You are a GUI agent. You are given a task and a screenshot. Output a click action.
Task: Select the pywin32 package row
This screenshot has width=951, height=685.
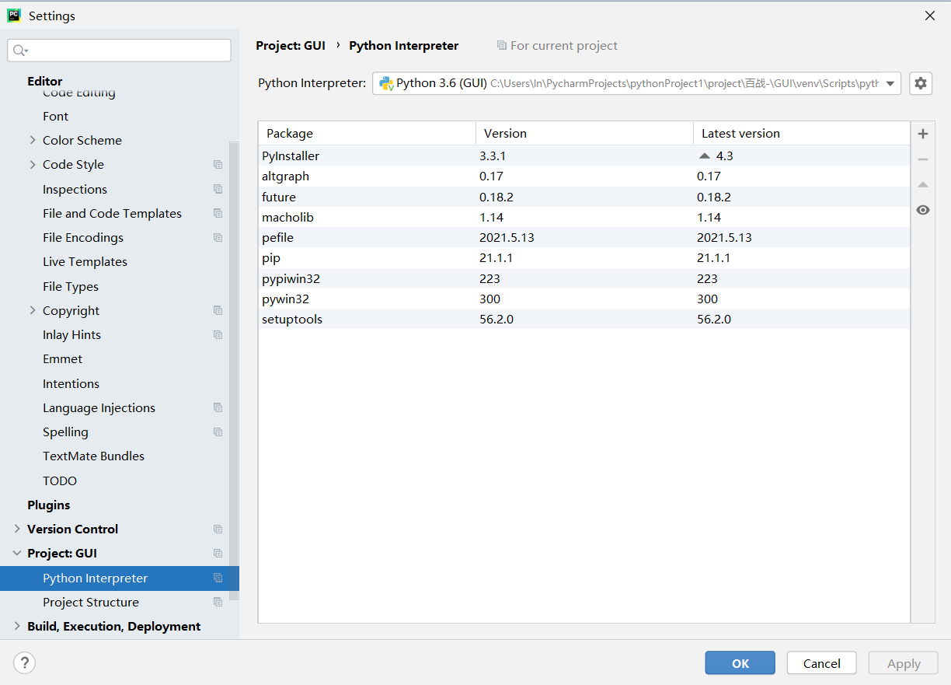pyautogui.click(x=584, y=299)
